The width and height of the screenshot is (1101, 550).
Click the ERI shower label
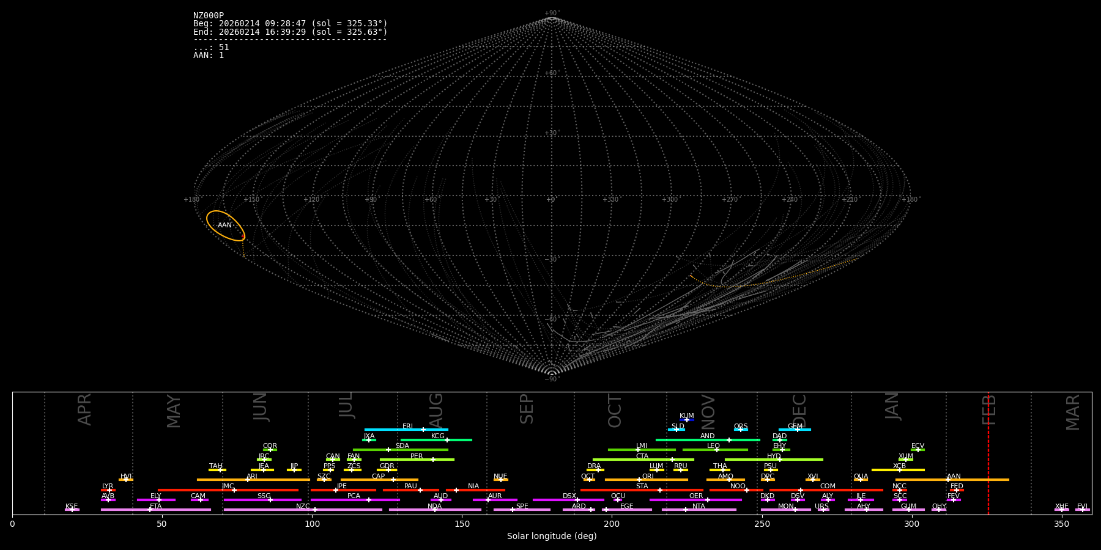pyautogui.click(x=407, y=427)
